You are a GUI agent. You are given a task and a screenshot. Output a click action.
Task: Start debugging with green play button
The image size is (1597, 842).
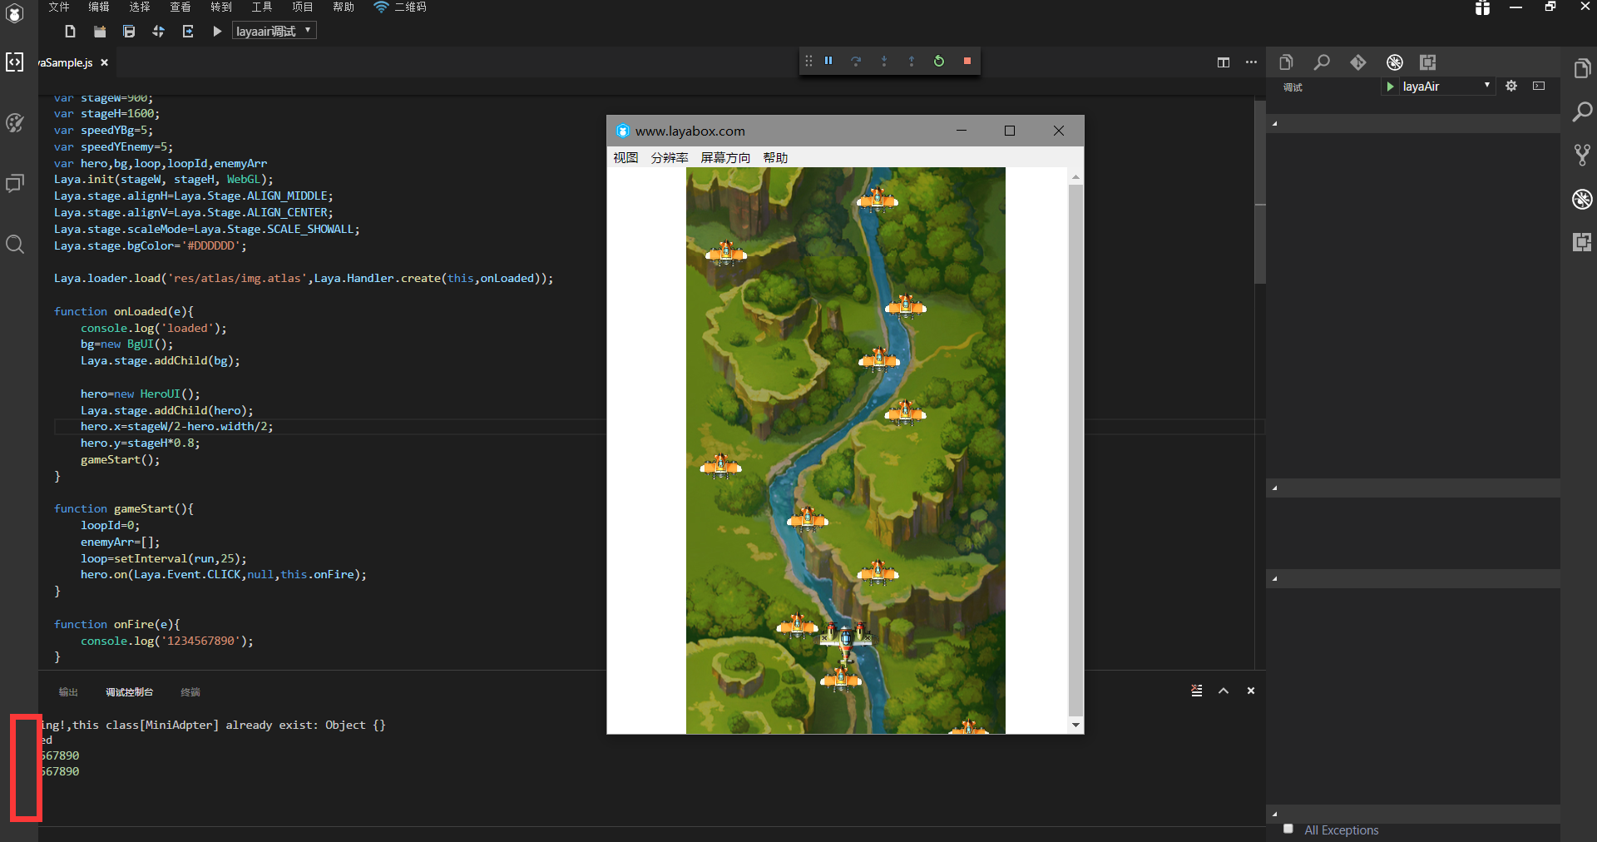click(x=1390, y=86)
